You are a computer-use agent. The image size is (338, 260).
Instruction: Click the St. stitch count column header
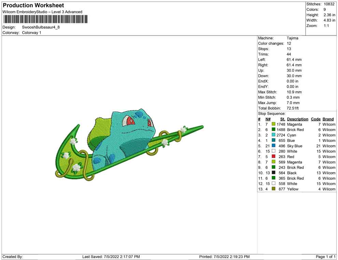tap(282, 119)
